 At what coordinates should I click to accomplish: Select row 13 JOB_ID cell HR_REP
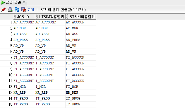24,93
